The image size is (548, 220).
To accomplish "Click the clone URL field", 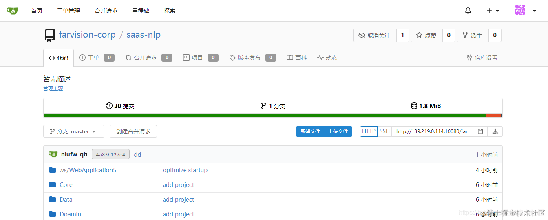I will point(433,131).
